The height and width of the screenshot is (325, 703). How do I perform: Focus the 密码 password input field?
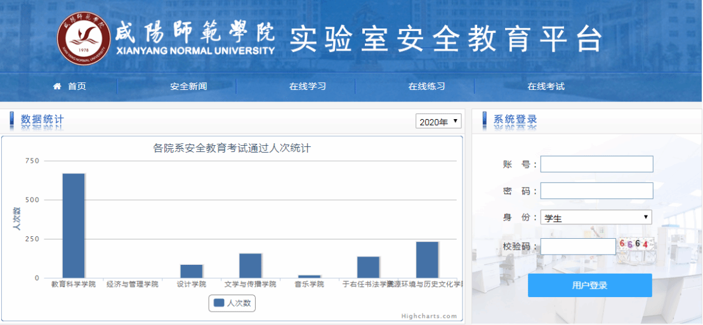click(596, 191)
